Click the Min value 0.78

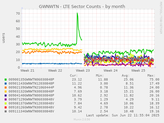pyautogui.click(x=104, y=88)
